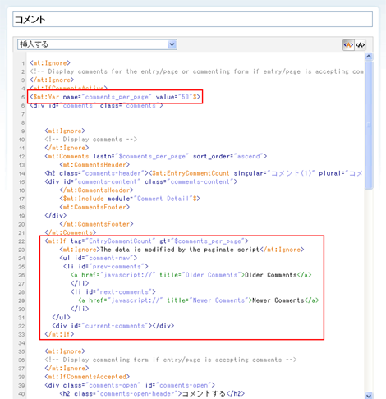
Task: Click the h2 comments-open-header line
Action: (x=152, y=394)
